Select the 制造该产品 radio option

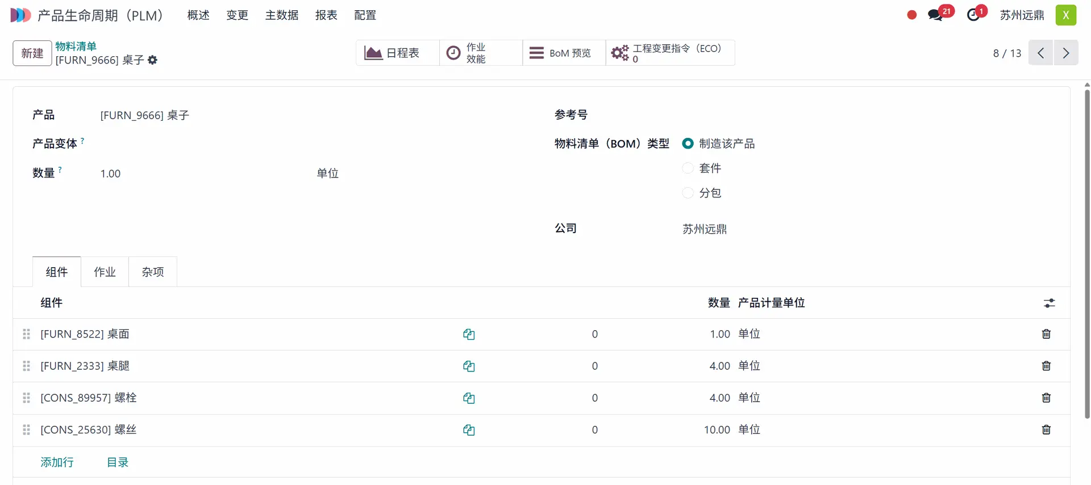[x=688, y=144]
